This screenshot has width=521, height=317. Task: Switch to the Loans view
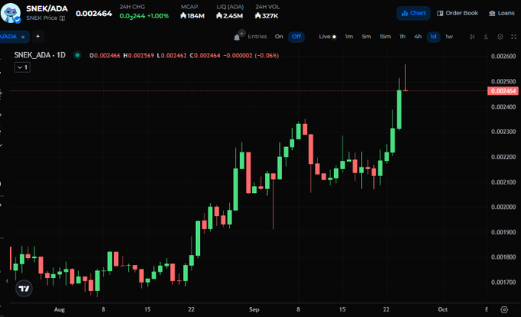coord(502,13)
